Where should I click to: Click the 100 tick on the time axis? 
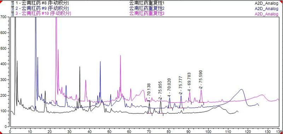click(x=208, y=132)
